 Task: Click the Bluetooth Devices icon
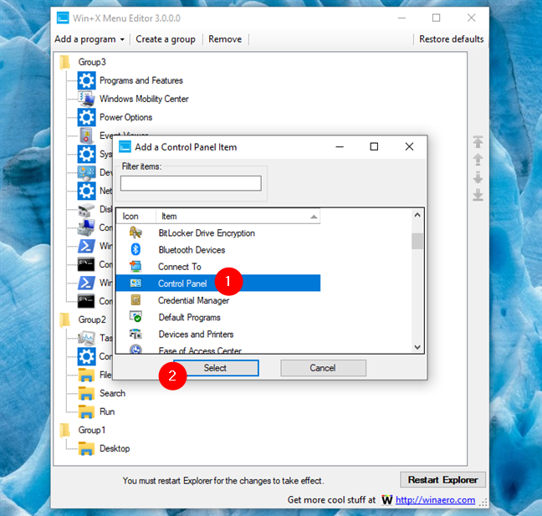pos(135,249)
